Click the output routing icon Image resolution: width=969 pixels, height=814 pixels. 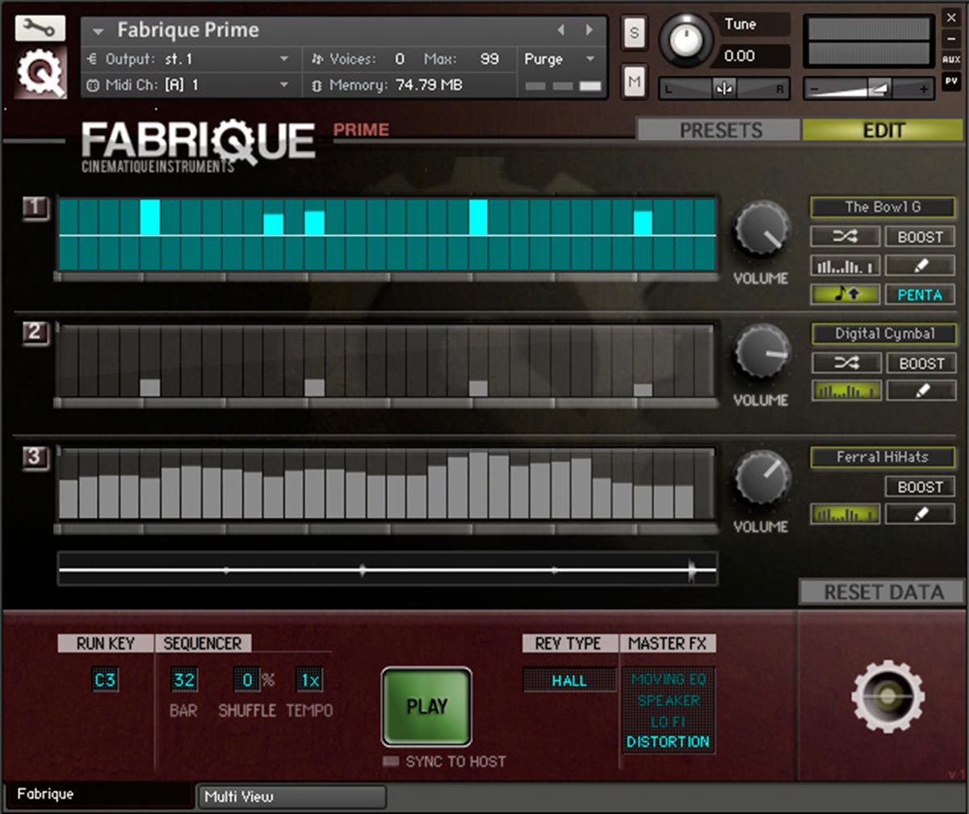tap(92, 59)
